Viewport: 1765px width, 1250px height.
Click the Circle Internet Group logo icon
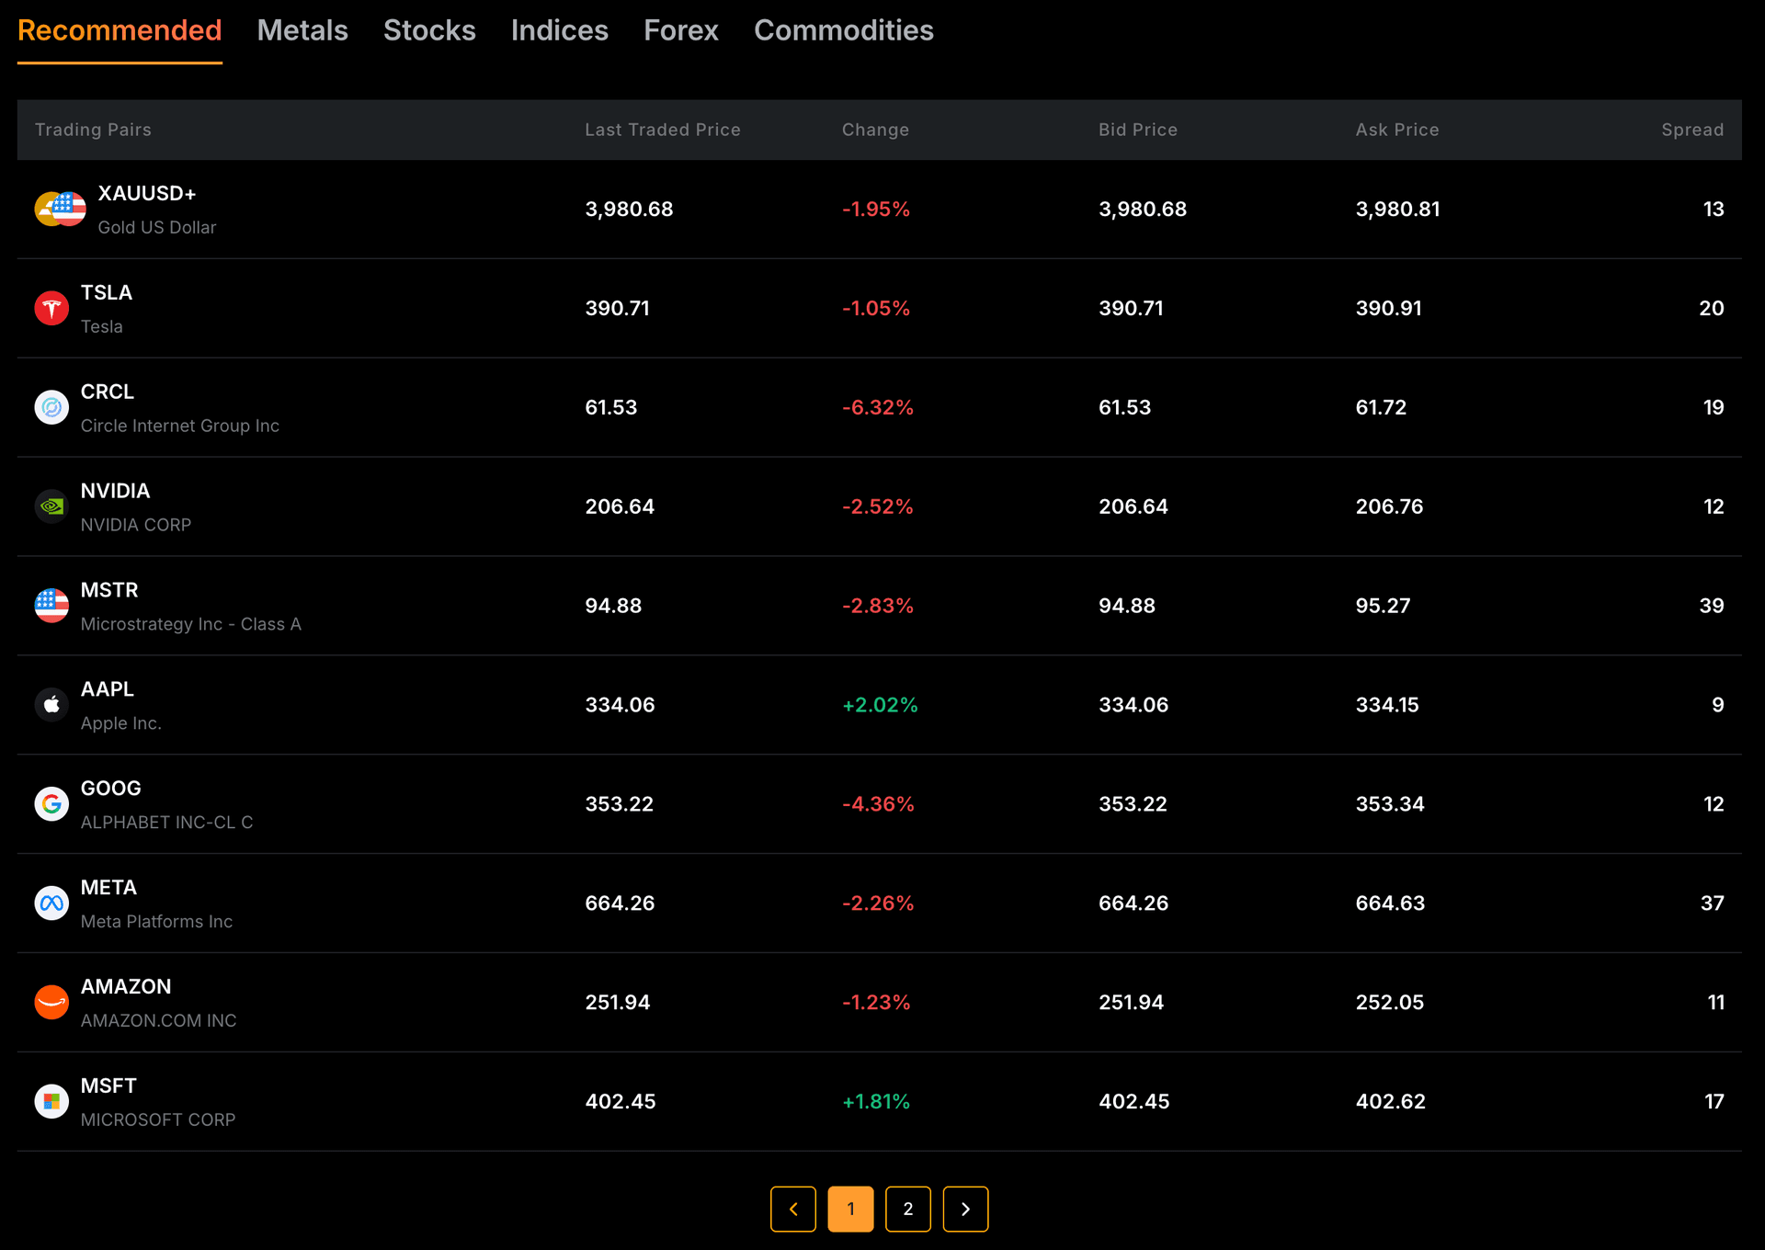click(51, 407)
